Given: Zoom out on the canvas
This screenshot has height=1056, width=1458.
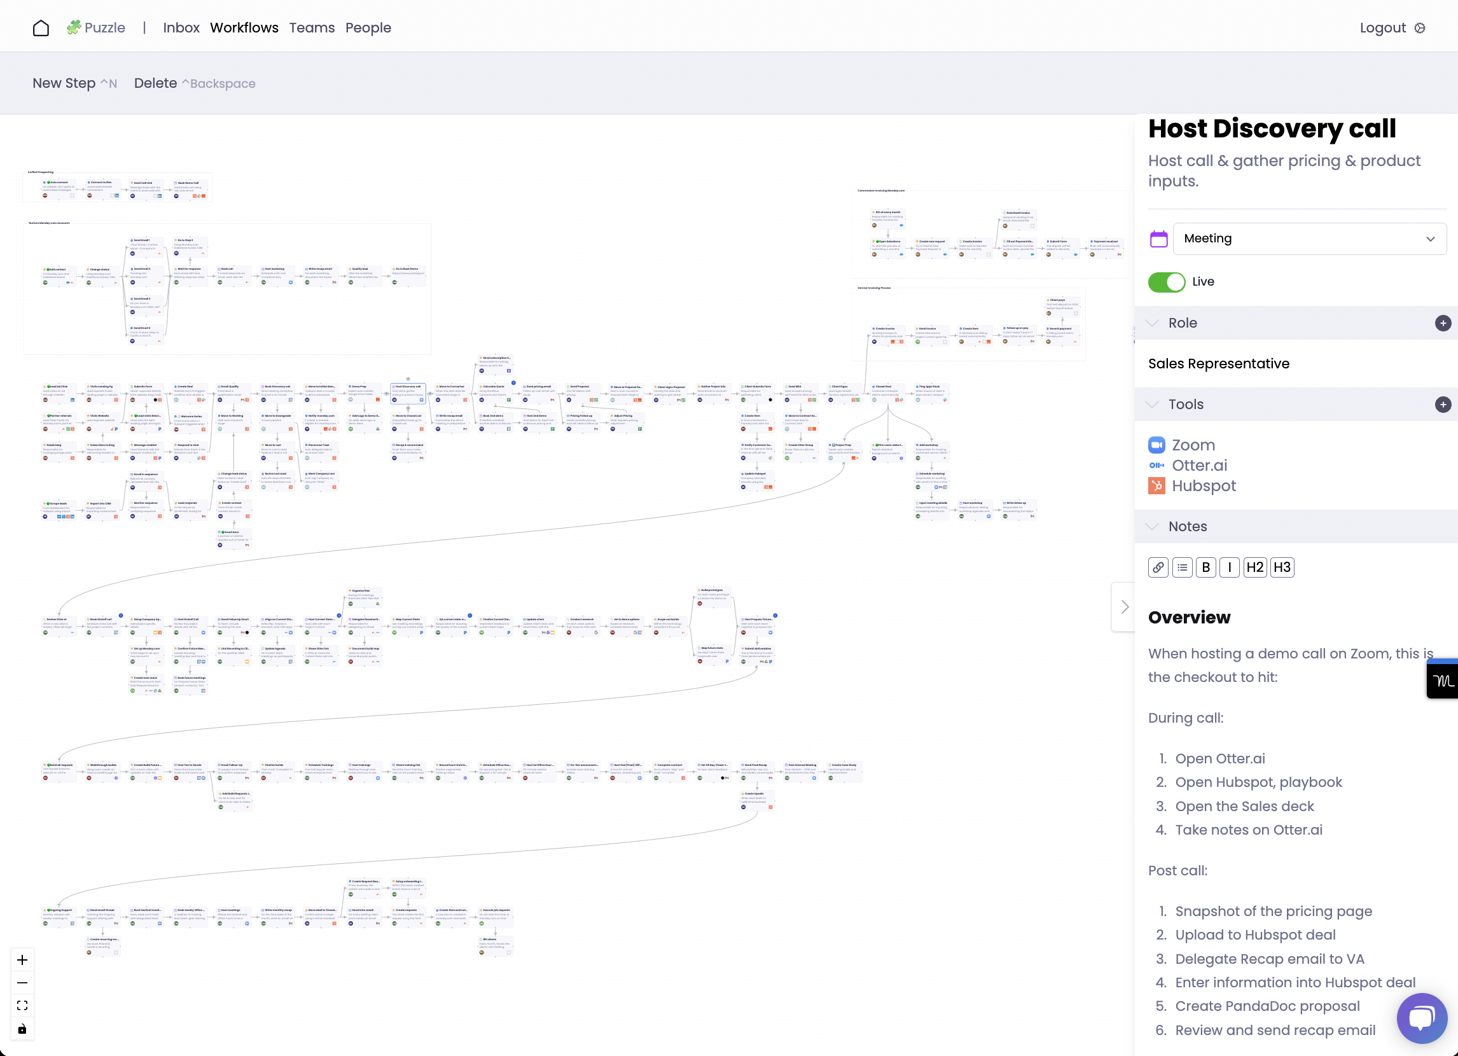Looking at the screenshot, I should point(22,983).
